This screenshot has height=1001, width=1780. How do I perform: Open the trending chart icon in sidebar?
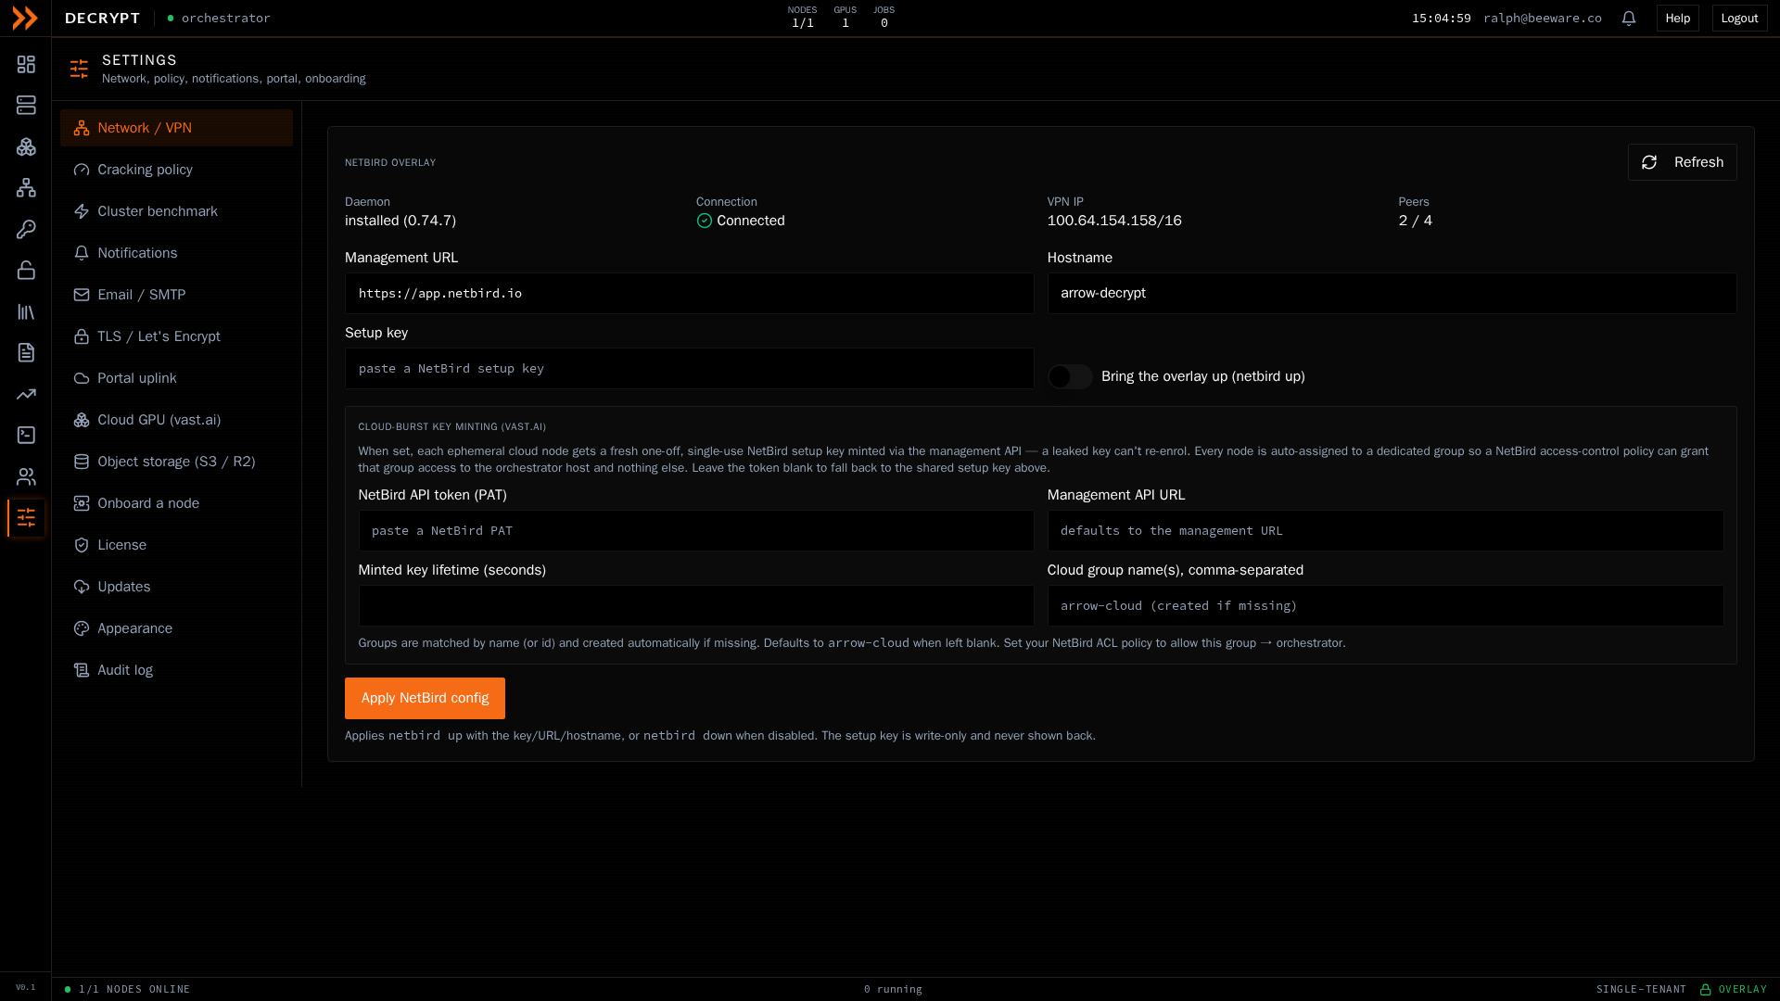tap(26, 394)
